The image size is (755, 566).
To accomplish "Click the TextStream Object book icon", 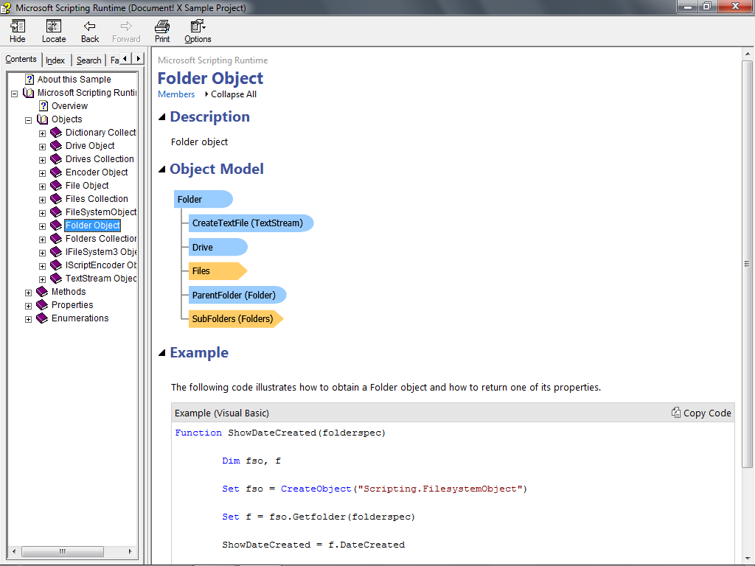I will (x=56, y=279).
